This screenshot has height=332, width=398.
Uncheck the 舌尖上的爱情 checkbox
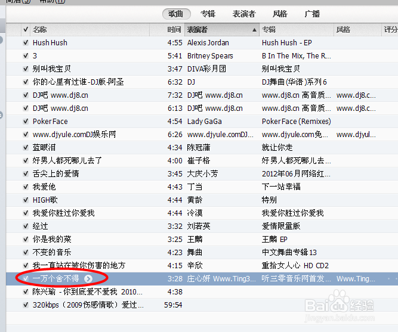click(x=26, y=173)
